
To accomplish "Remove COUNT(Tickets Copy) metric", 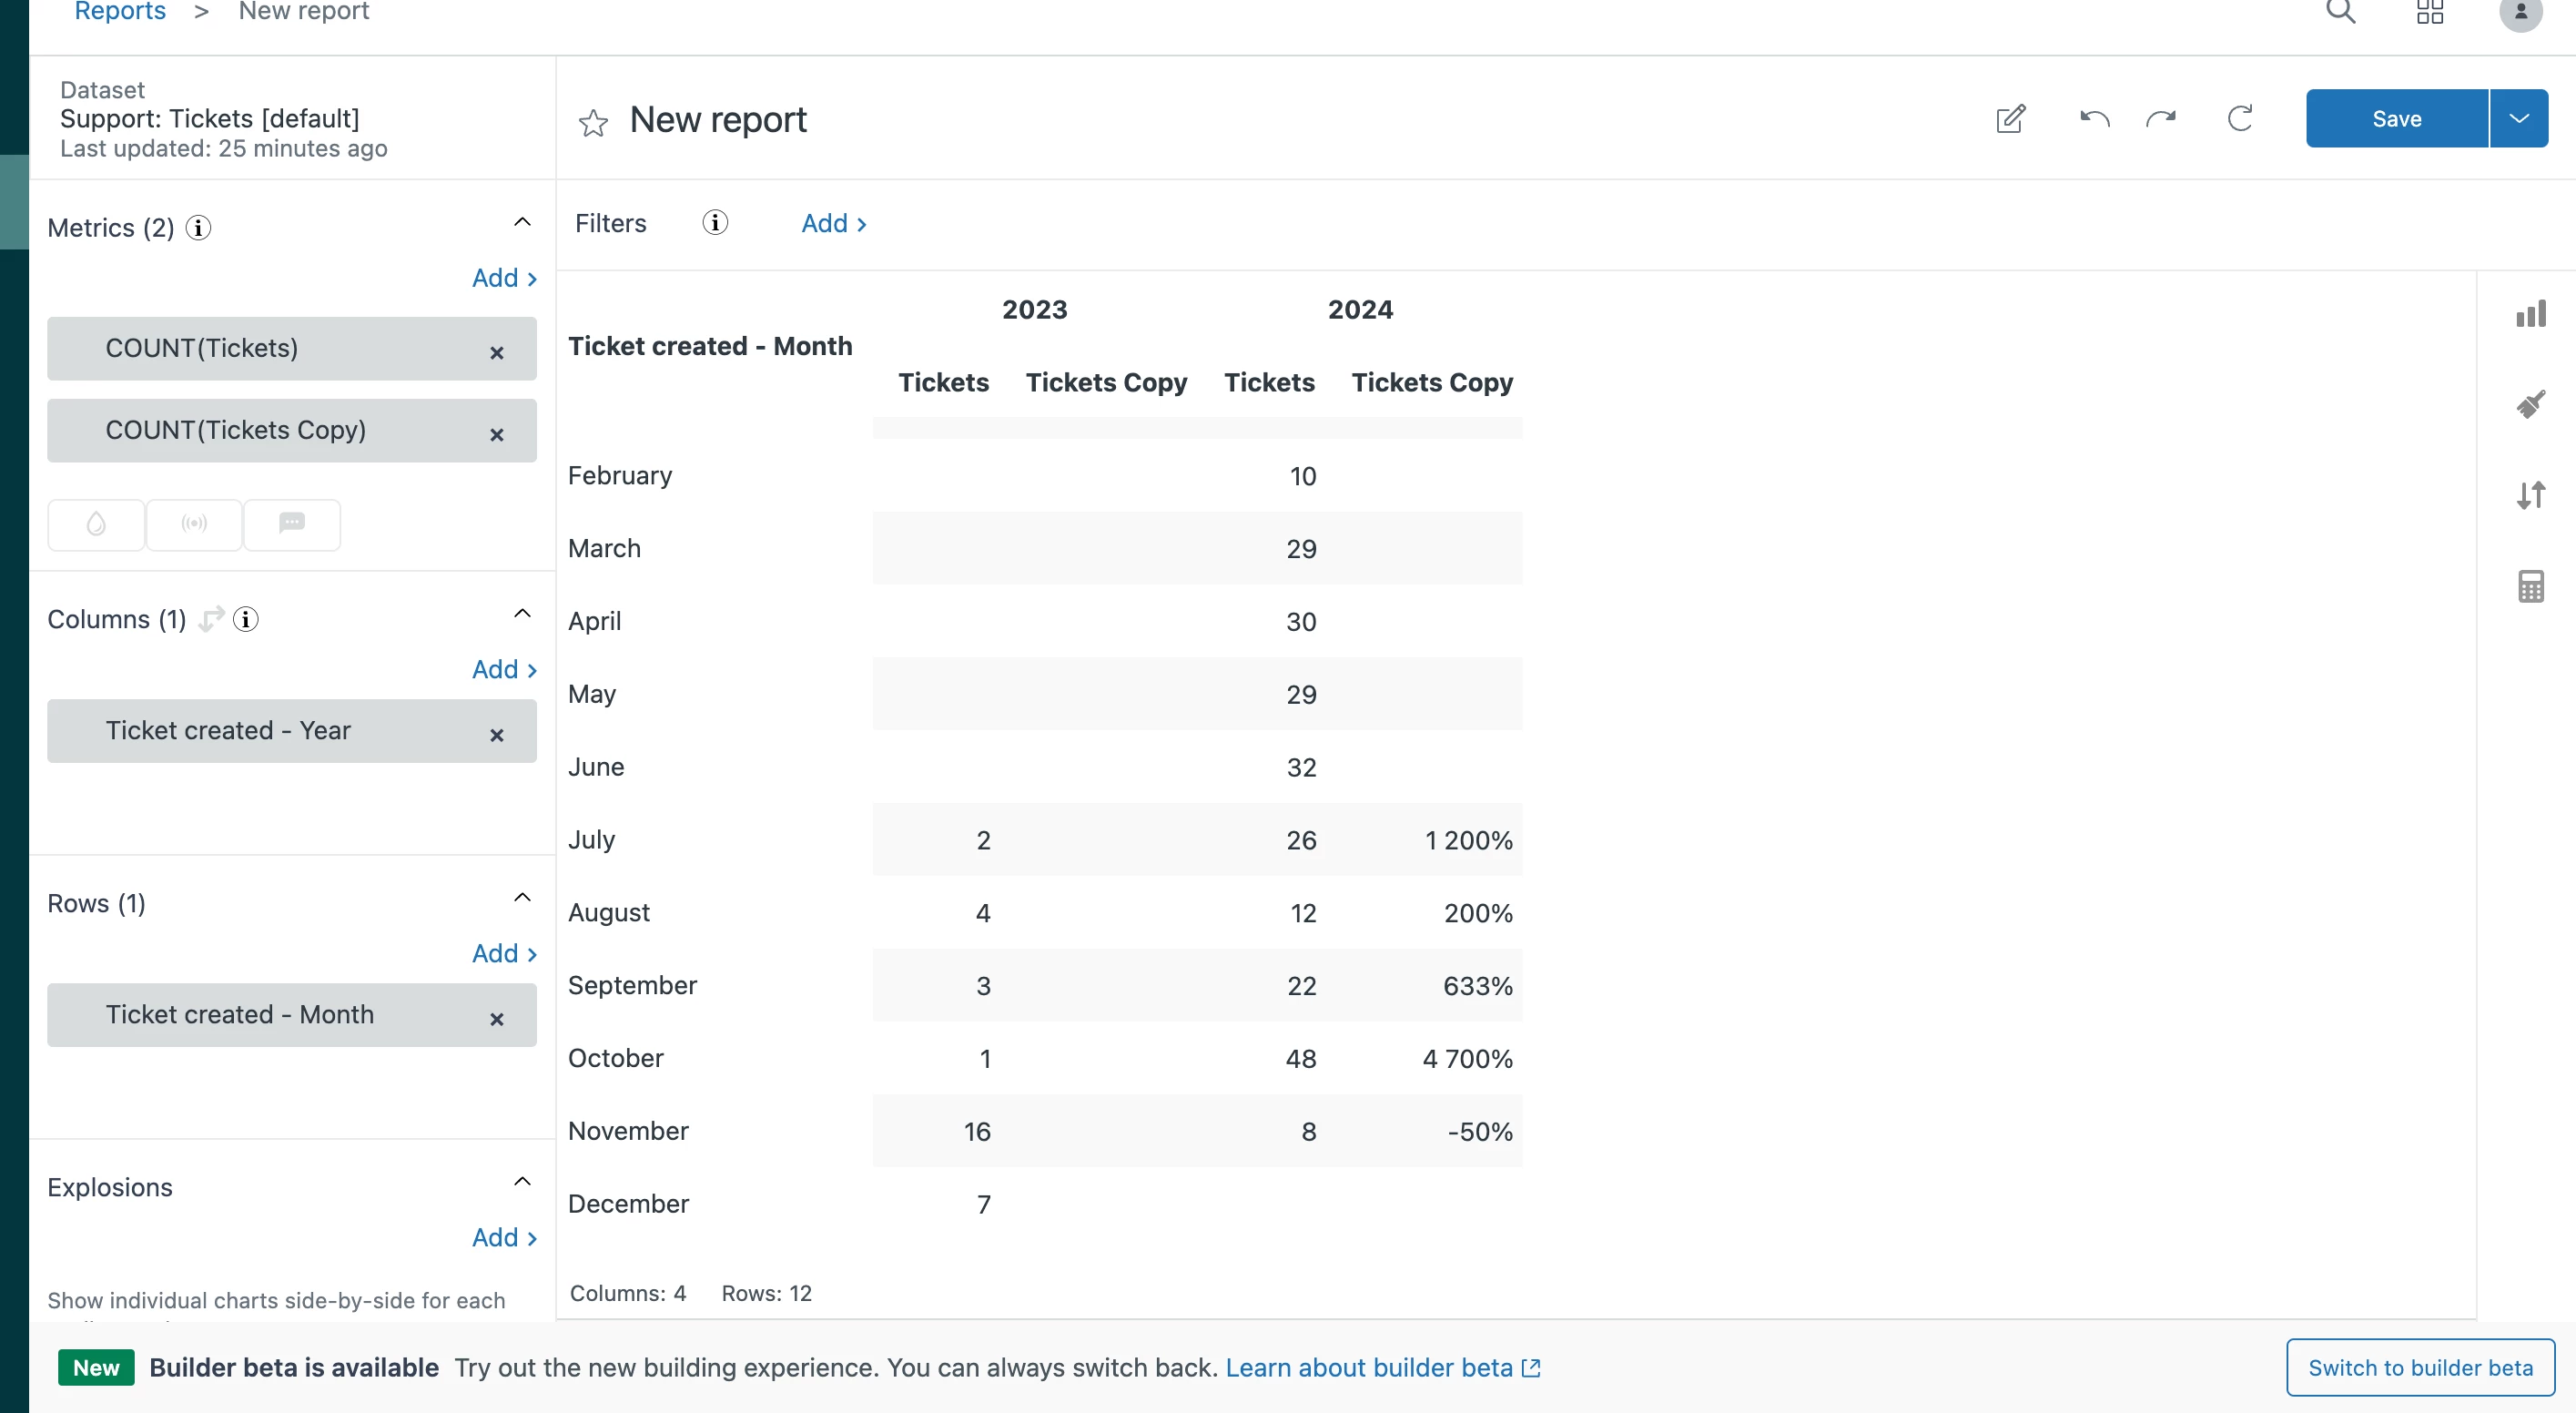I will (496, 435).
